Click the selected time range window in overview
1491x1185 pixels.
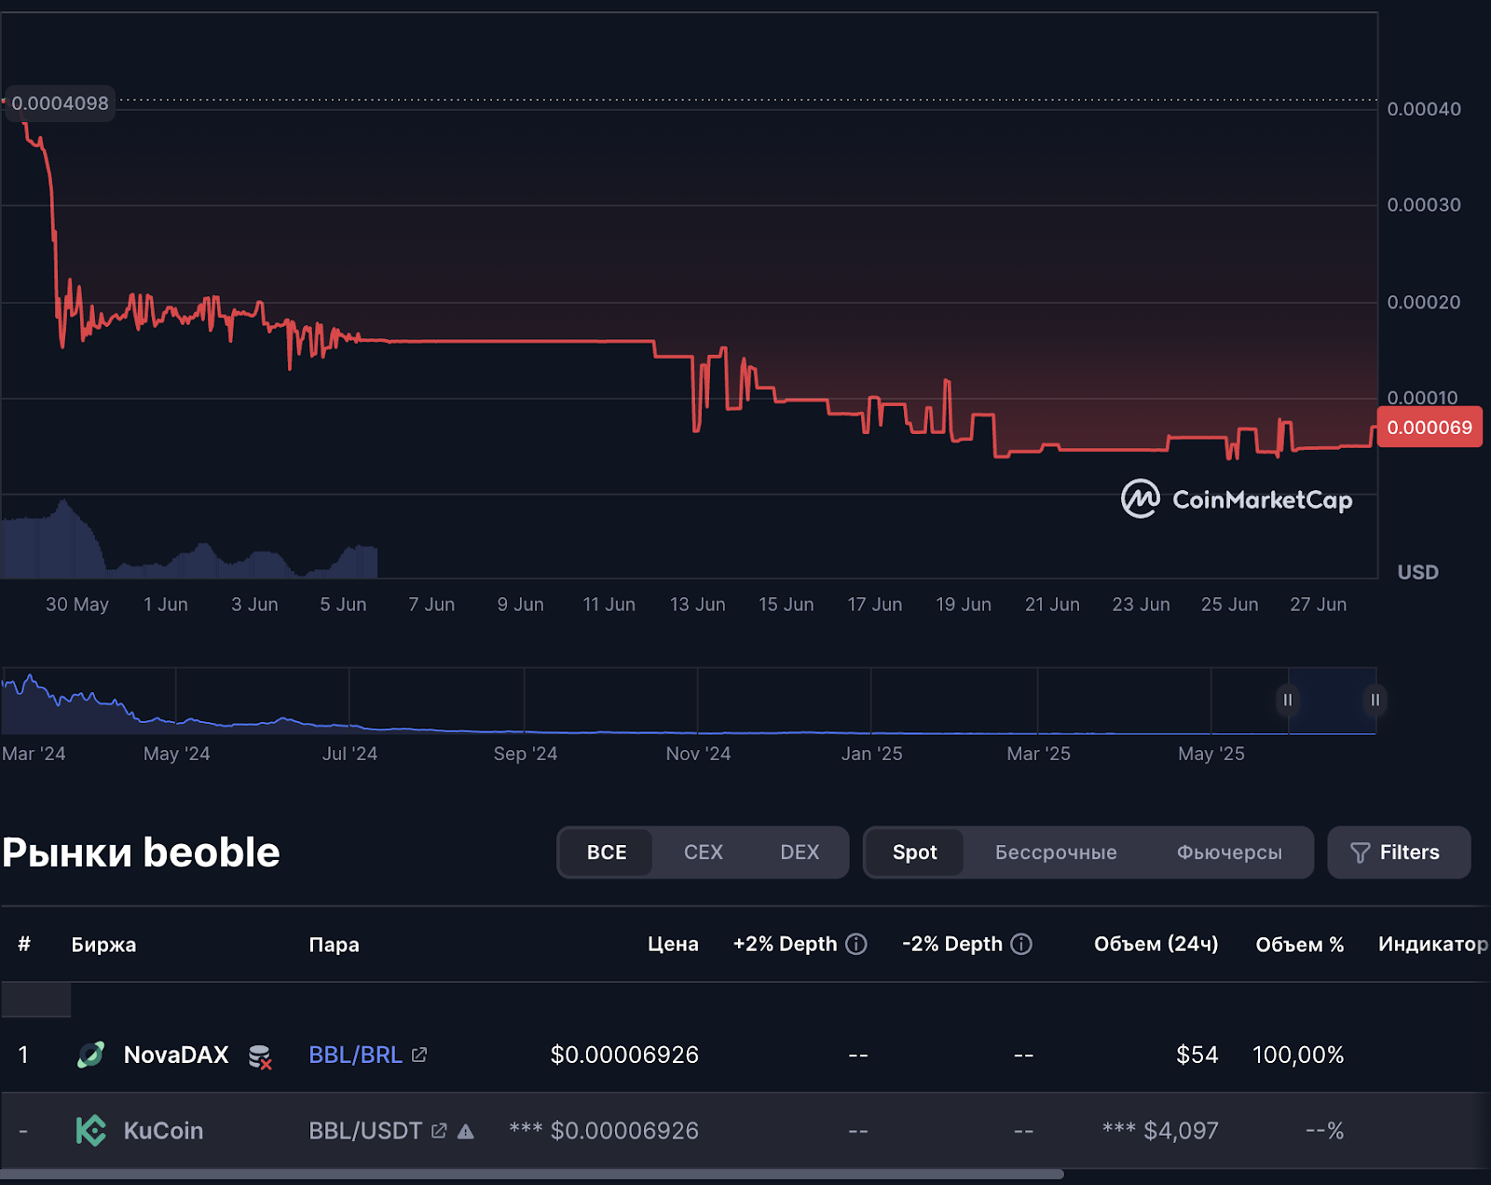coord(1332,700)
